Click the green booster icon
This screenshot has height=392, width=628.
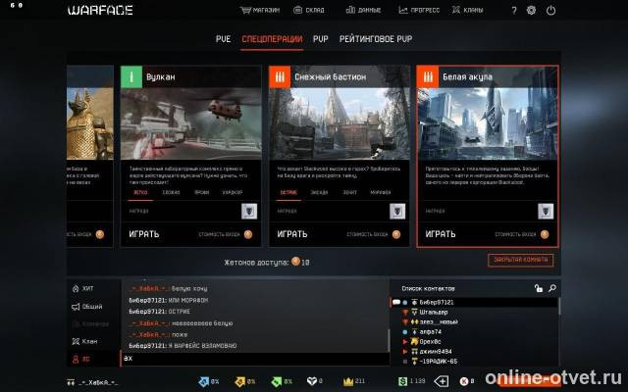click(277, 381)
